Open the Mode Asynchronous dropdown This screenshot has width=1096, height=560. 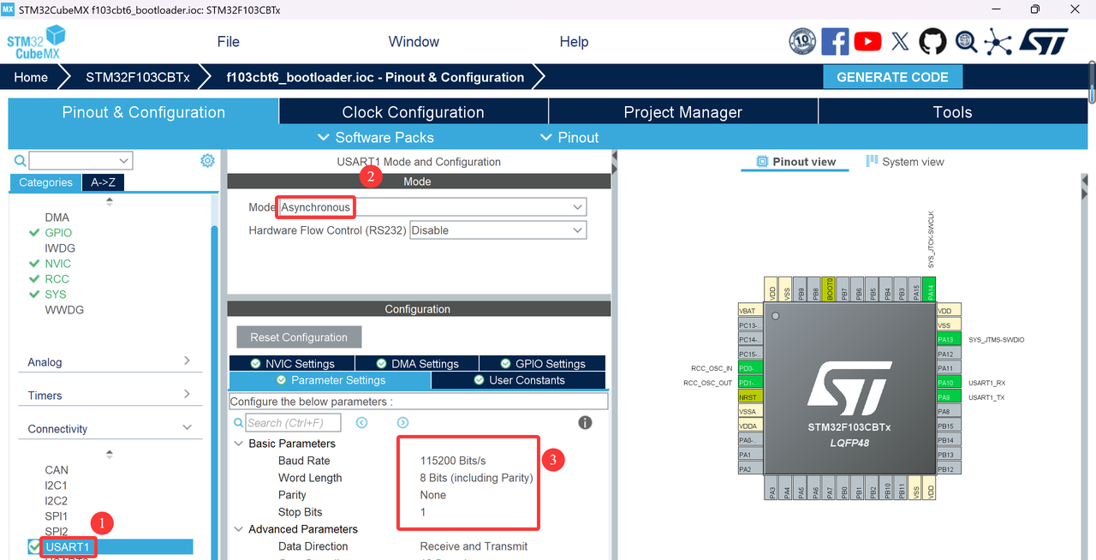(432, 207)
